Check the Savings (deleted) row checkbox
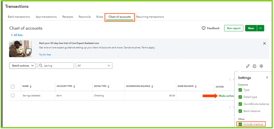274x129 pixels. (13, 95)
